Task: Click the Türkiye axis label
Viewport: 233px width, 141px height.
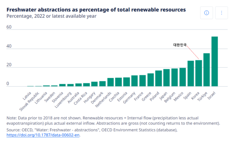Action: tap(202, 96)
